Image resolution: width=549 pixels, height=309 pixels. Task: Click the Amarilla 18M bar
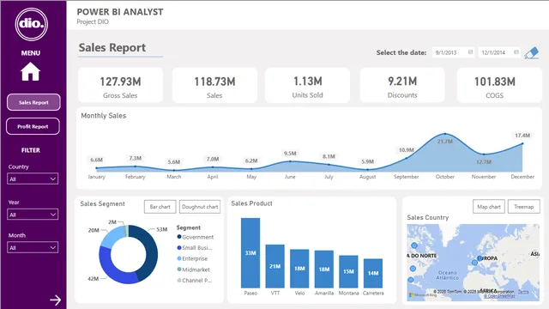click(x=324, y=269)
